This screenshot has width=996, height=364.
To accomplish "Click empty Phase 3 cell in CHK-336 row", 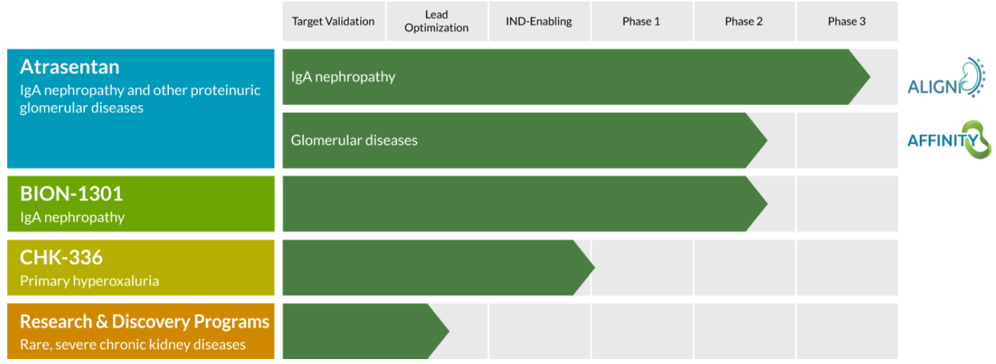I will (x=847, y=267).
